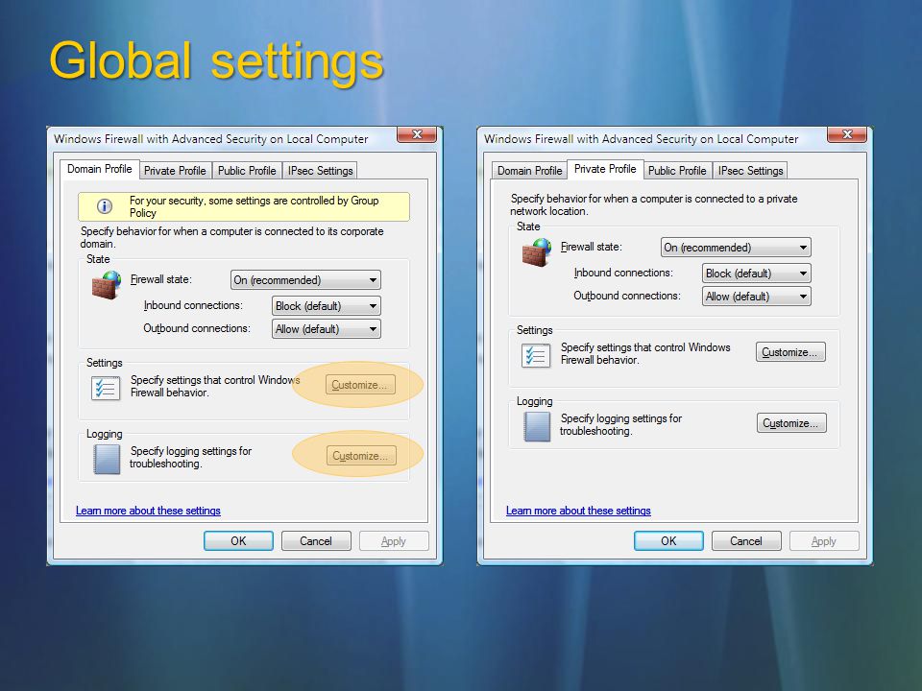This screenshot has height=691, width=922.
Task: Open Outbound connections dropdown in left dialog
Action: (x=327, y=329)
